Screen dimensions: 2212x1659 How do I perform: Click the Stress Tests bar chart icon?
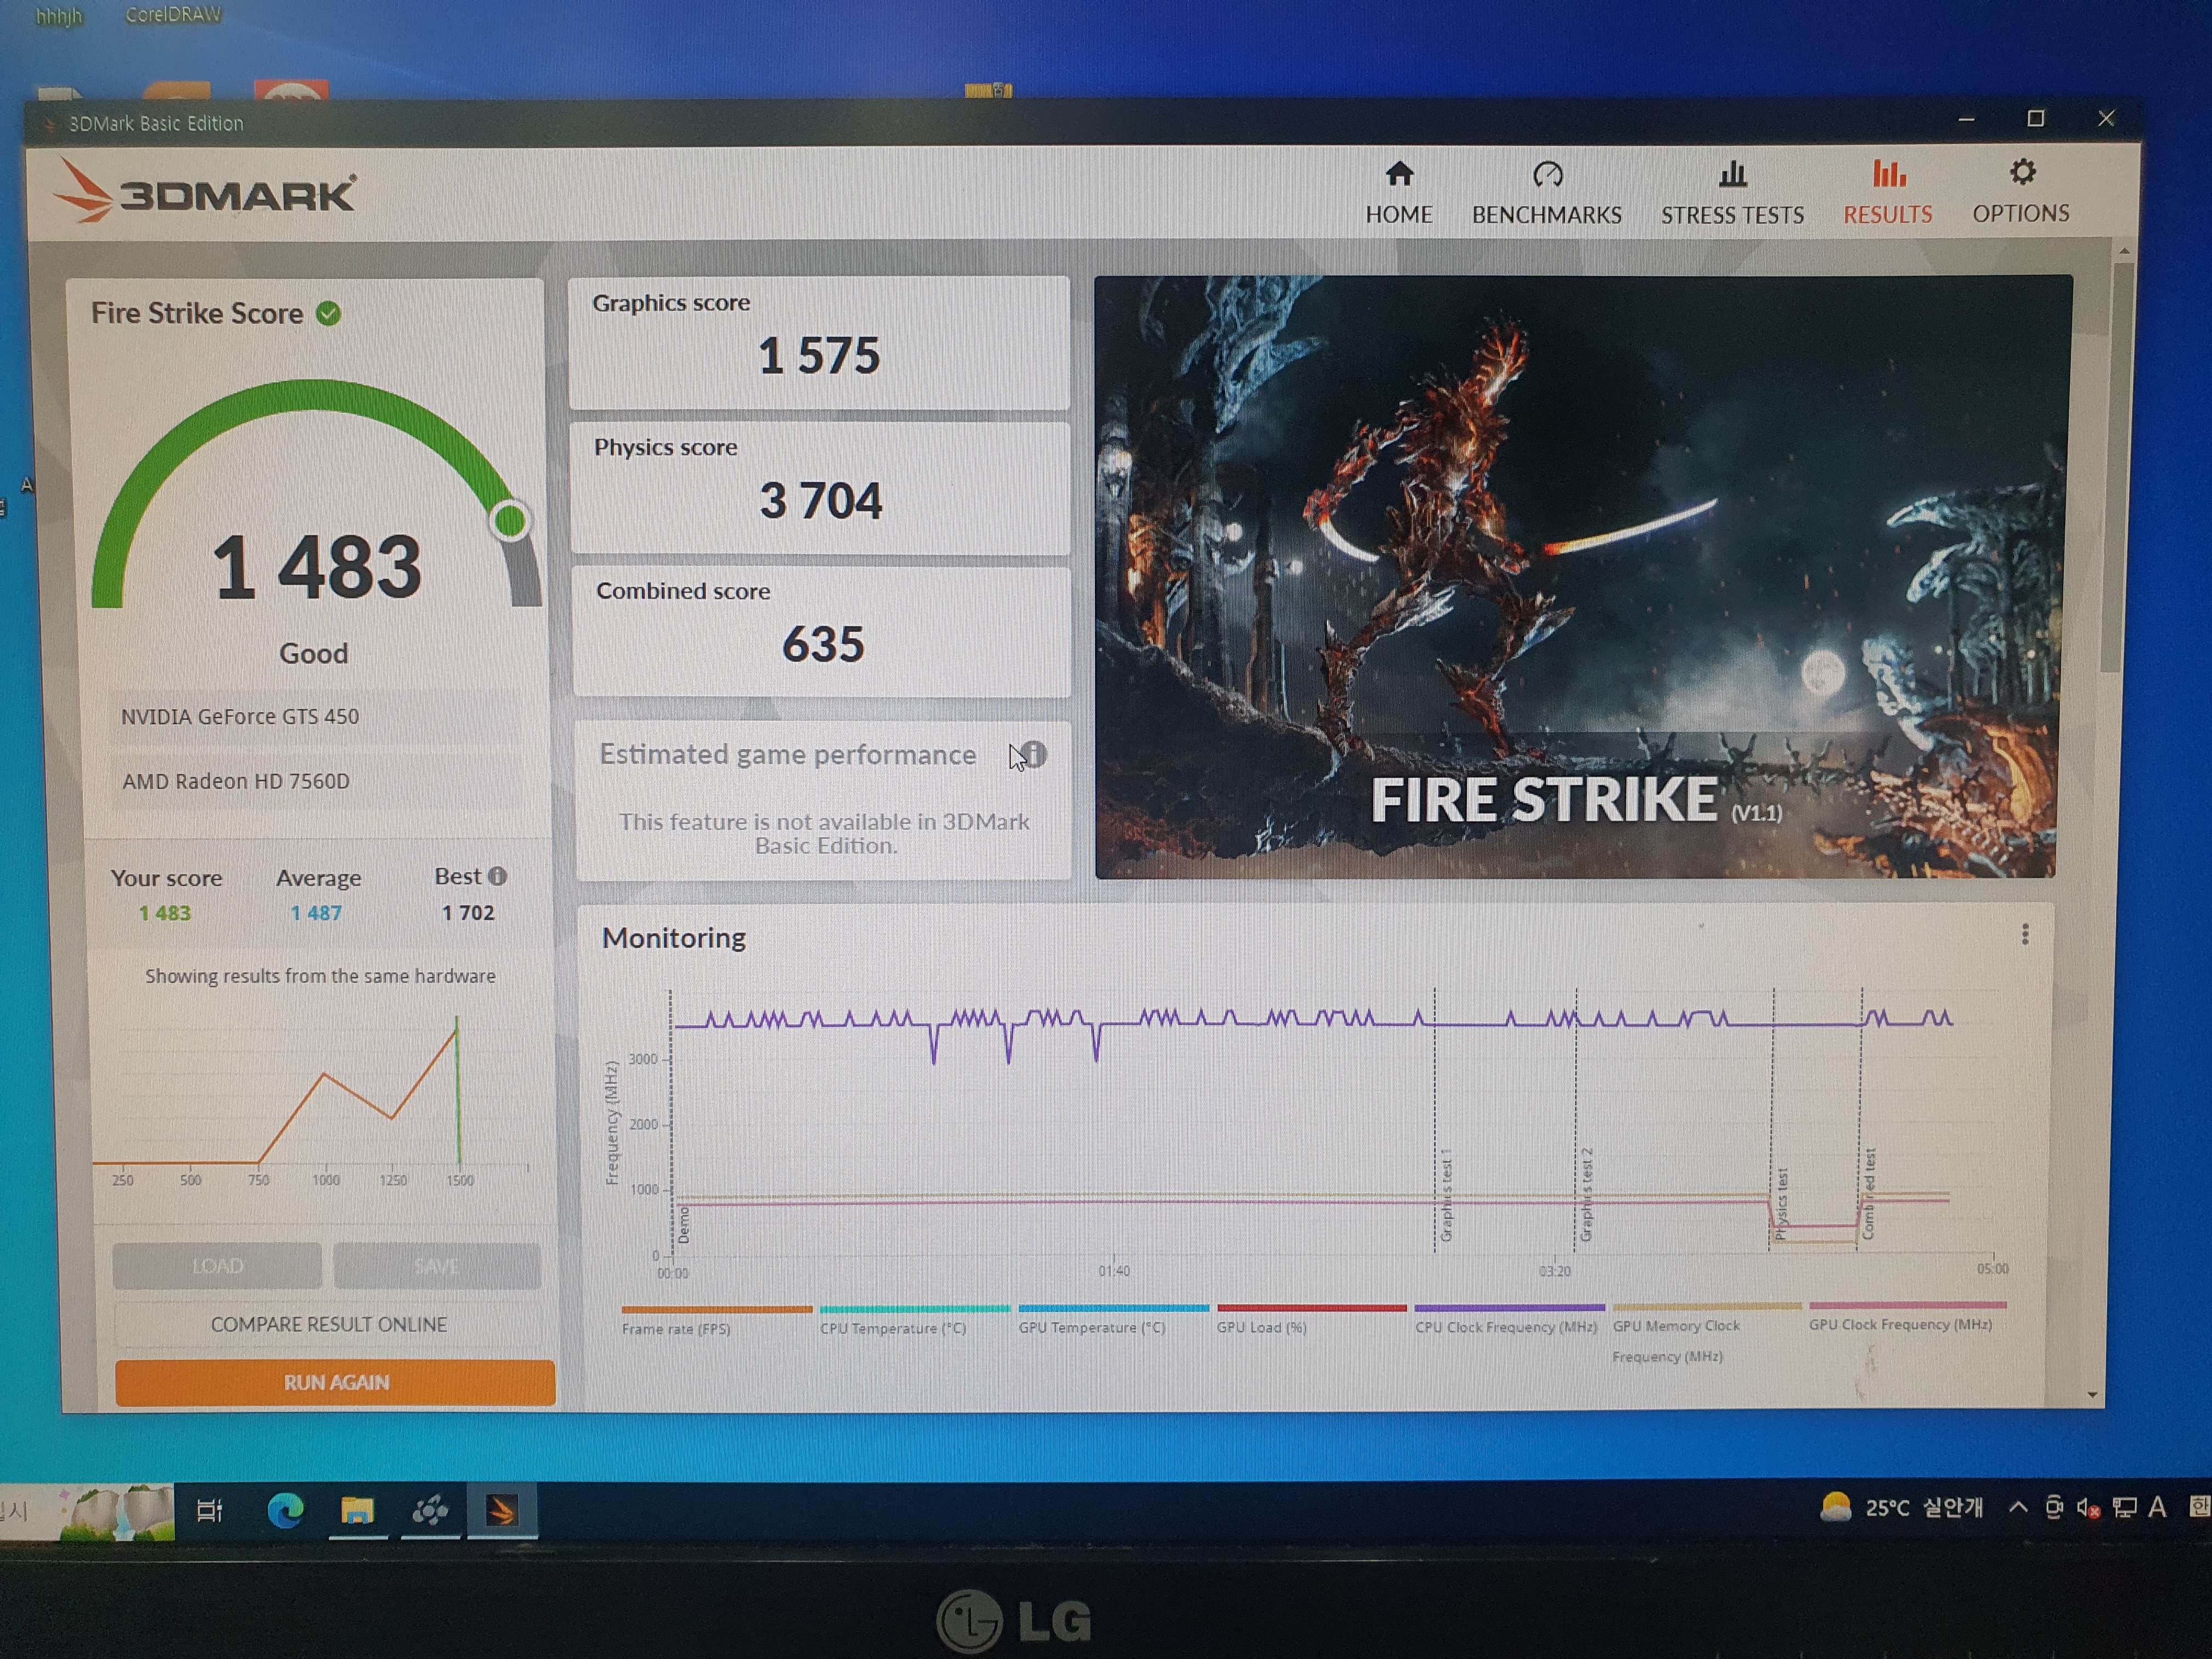(x=1732, y=175)
